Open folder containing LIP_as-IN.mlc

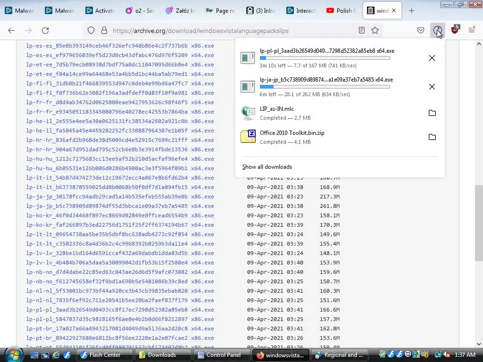click(x=432, y=113)
